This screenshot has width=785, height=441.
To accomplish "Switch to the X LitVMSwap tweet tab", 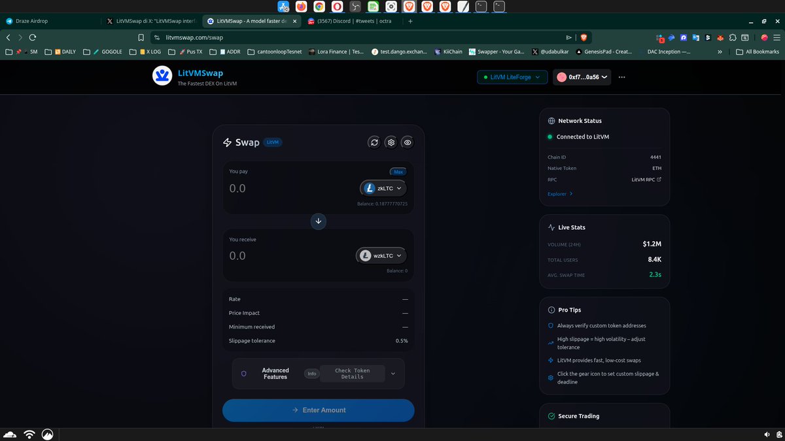I will click(152, 21).
